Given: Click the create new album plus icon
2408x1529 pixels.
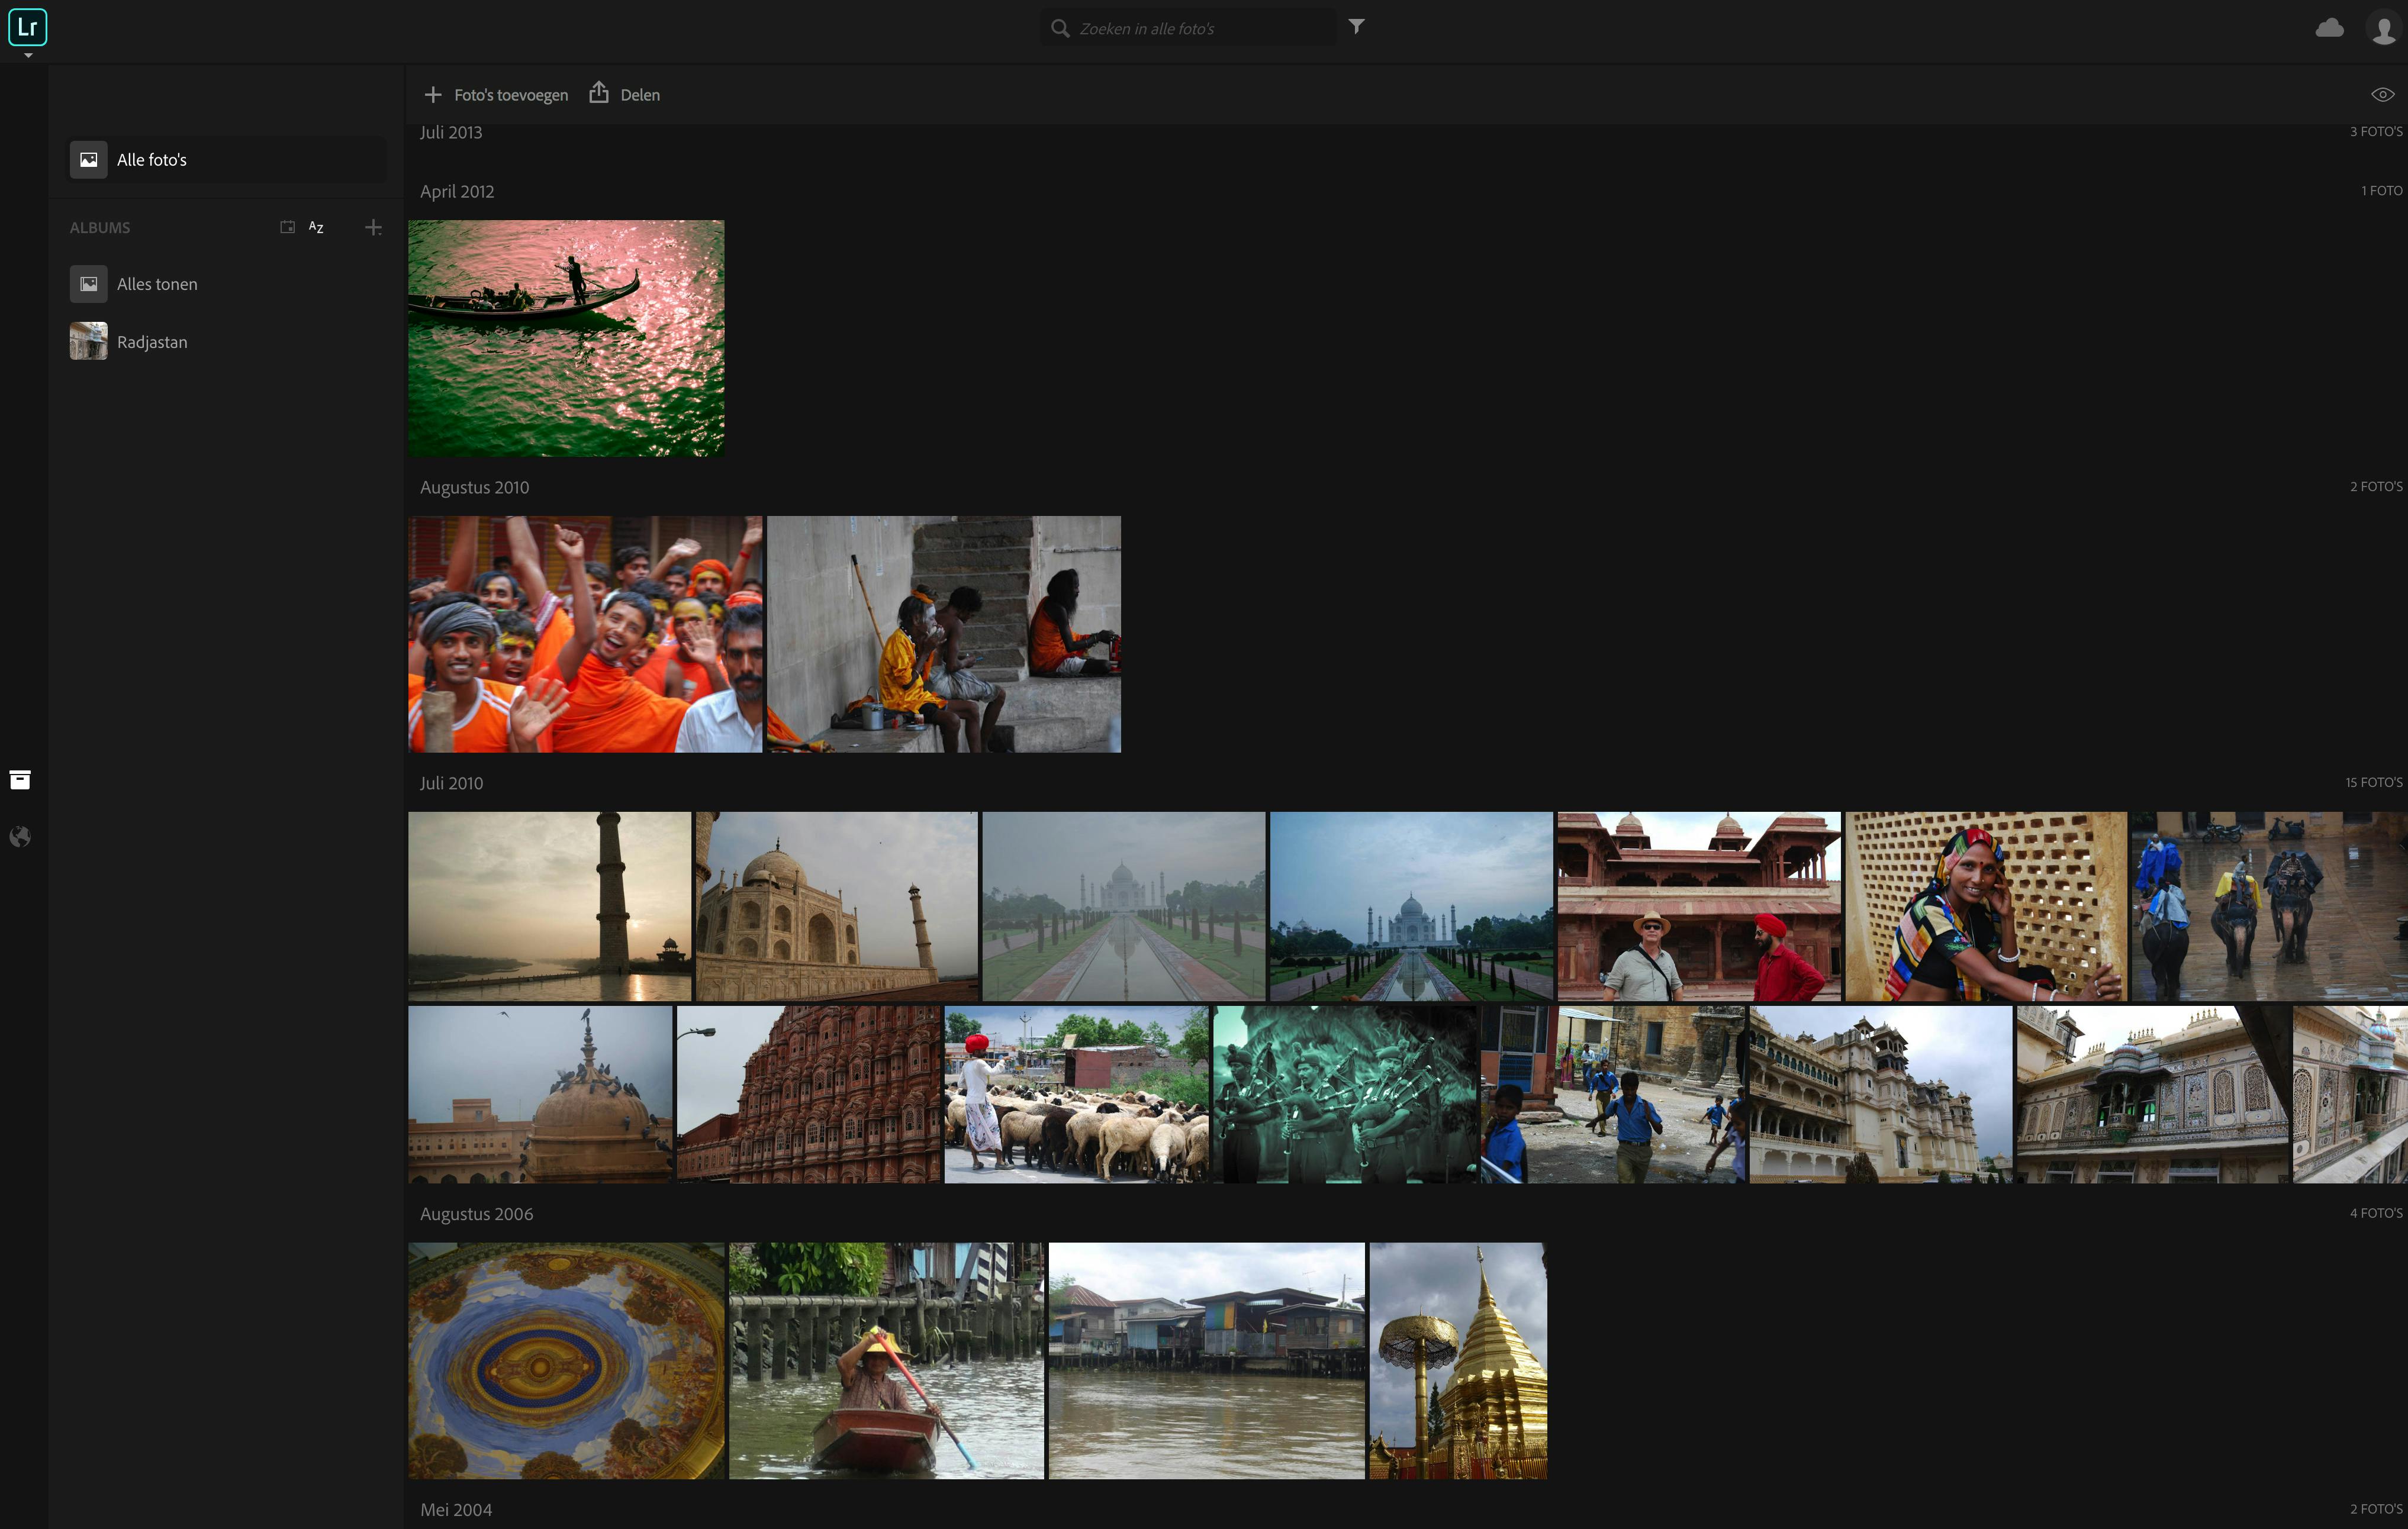Looking at the screenshot, I should pos(373,228).
